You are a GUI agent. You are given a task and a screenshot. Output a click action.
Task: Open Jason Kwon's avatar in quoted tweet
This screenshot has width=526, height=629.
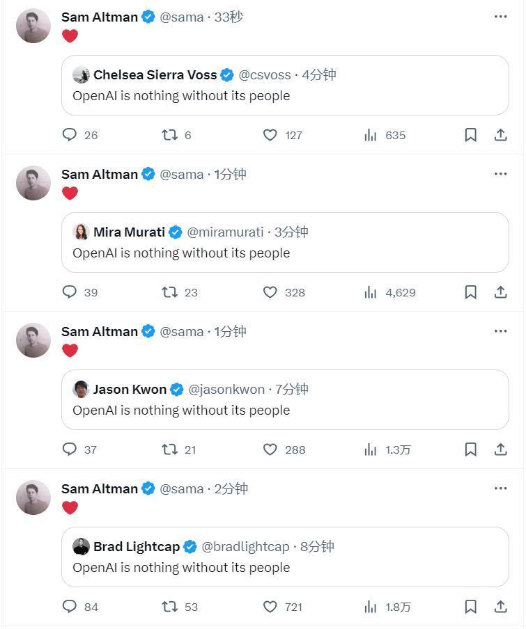pyautogui.click(x=81, y=390)
